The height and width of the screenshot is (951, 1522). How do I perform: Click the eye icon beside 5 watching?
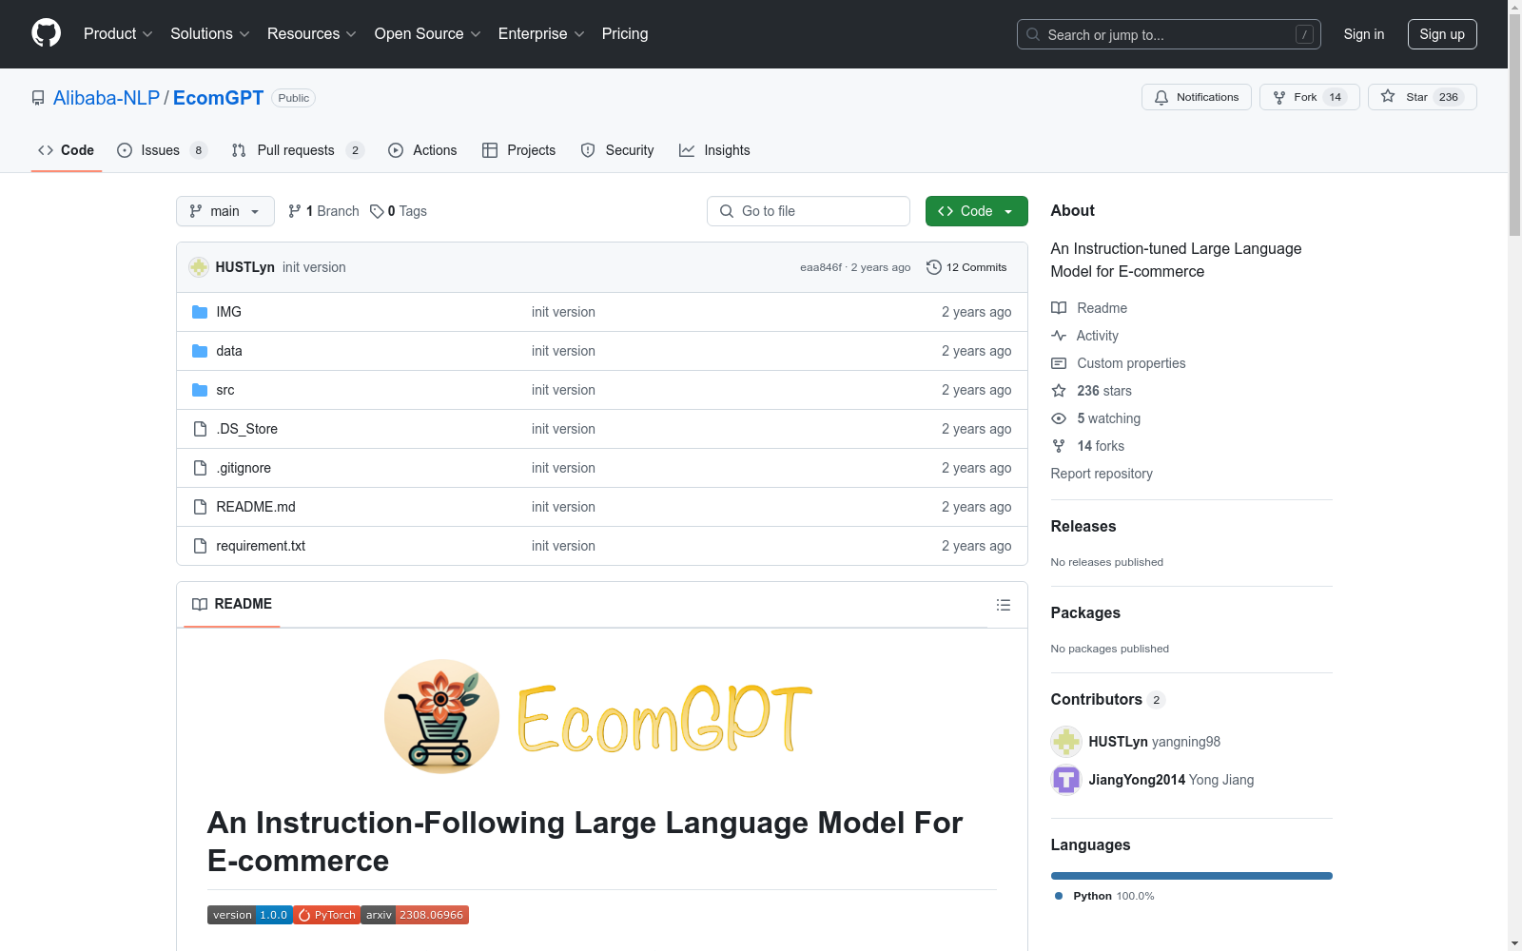1059,418
